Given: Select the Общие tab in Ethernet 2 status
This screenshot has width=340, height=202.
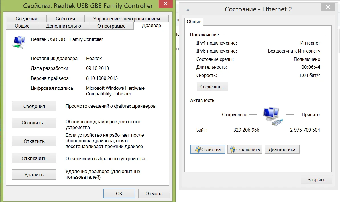Looking at the screenshot, I should pos(194,22).
